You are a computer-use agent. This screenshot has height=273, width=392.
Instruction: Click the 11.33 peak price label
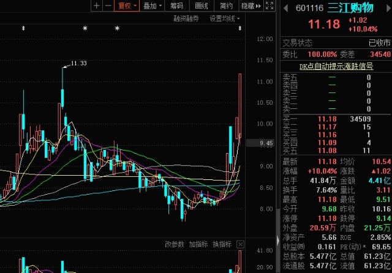(x=78, y=63)
